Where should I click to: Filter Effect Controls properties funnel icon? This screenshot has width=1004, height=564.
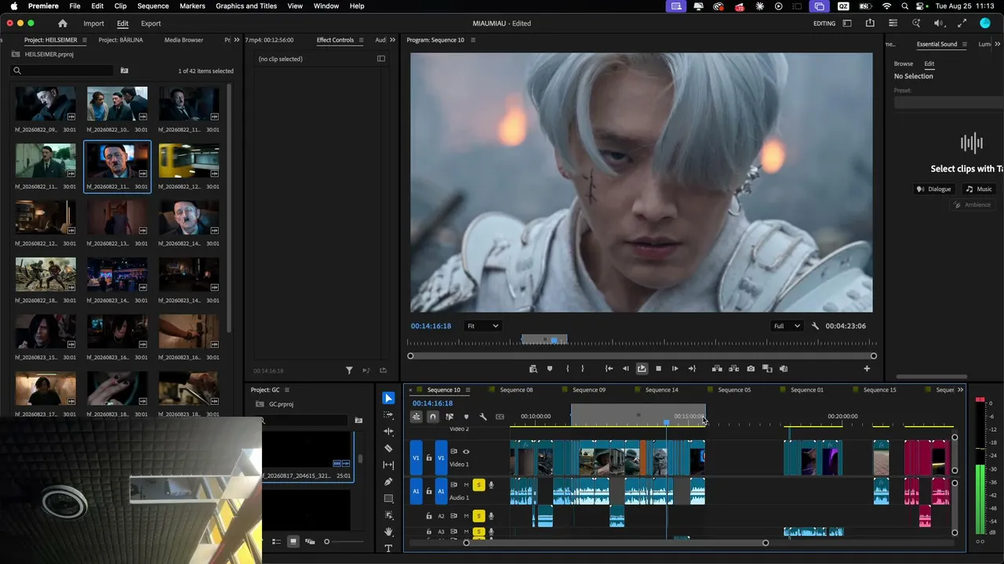(349, 371)
